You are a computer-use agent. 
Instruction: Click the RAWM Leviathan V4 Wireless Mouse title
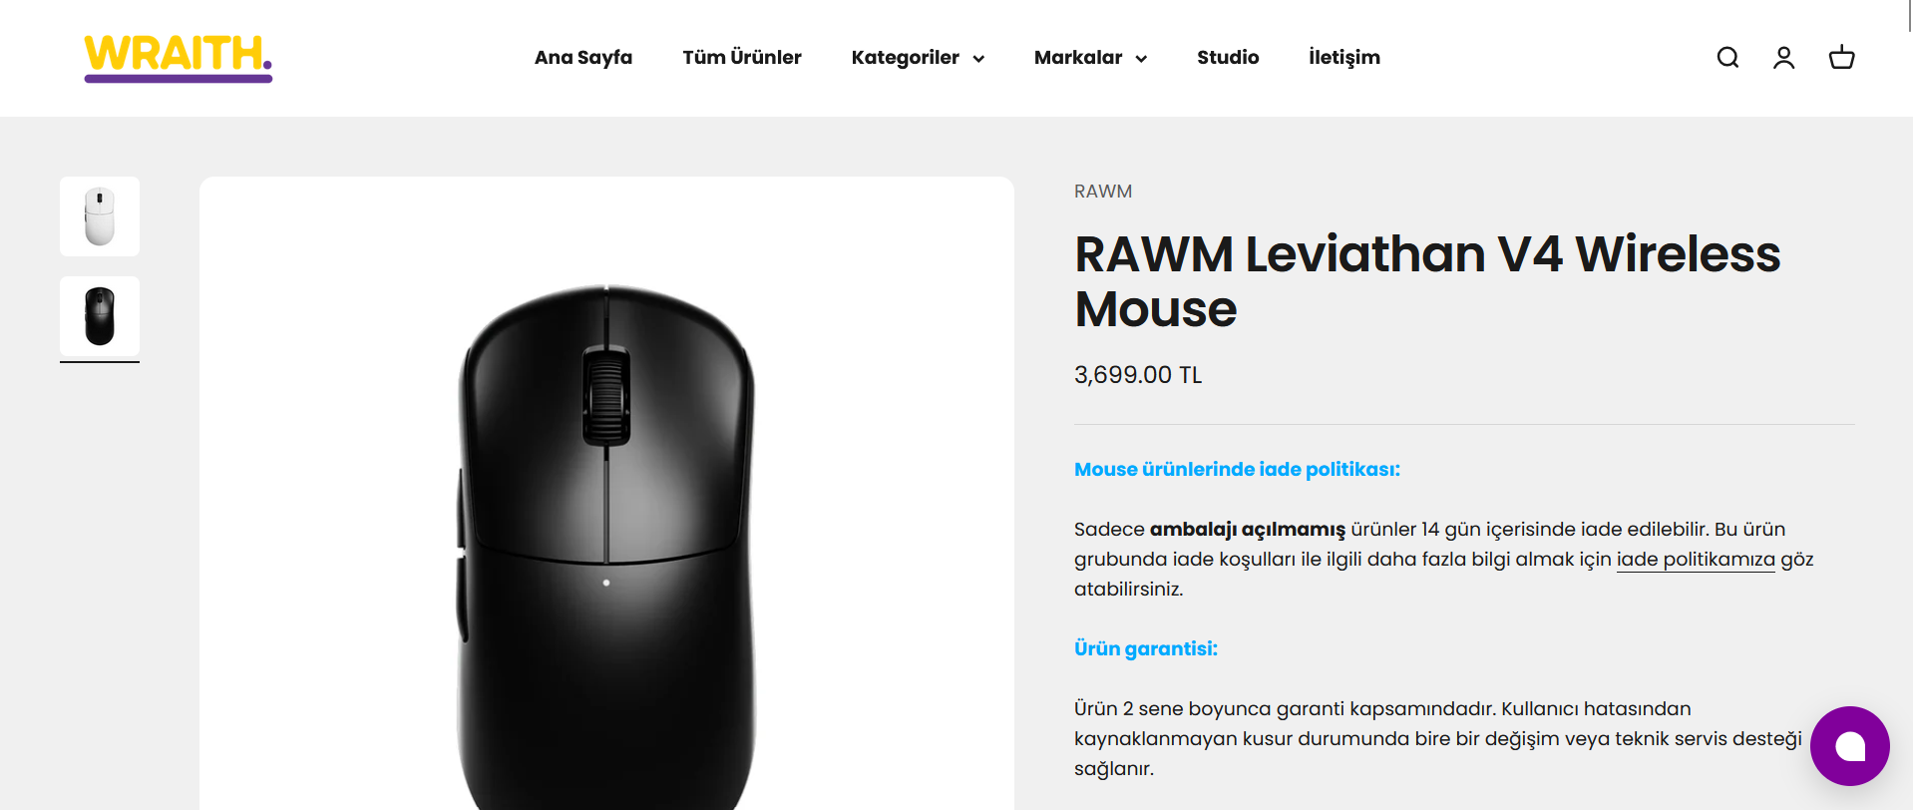(1427, 281)
